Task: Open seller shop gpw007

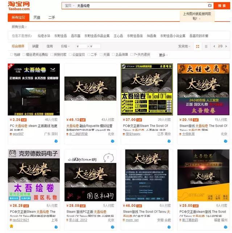Action: click(x=18, y=134)
